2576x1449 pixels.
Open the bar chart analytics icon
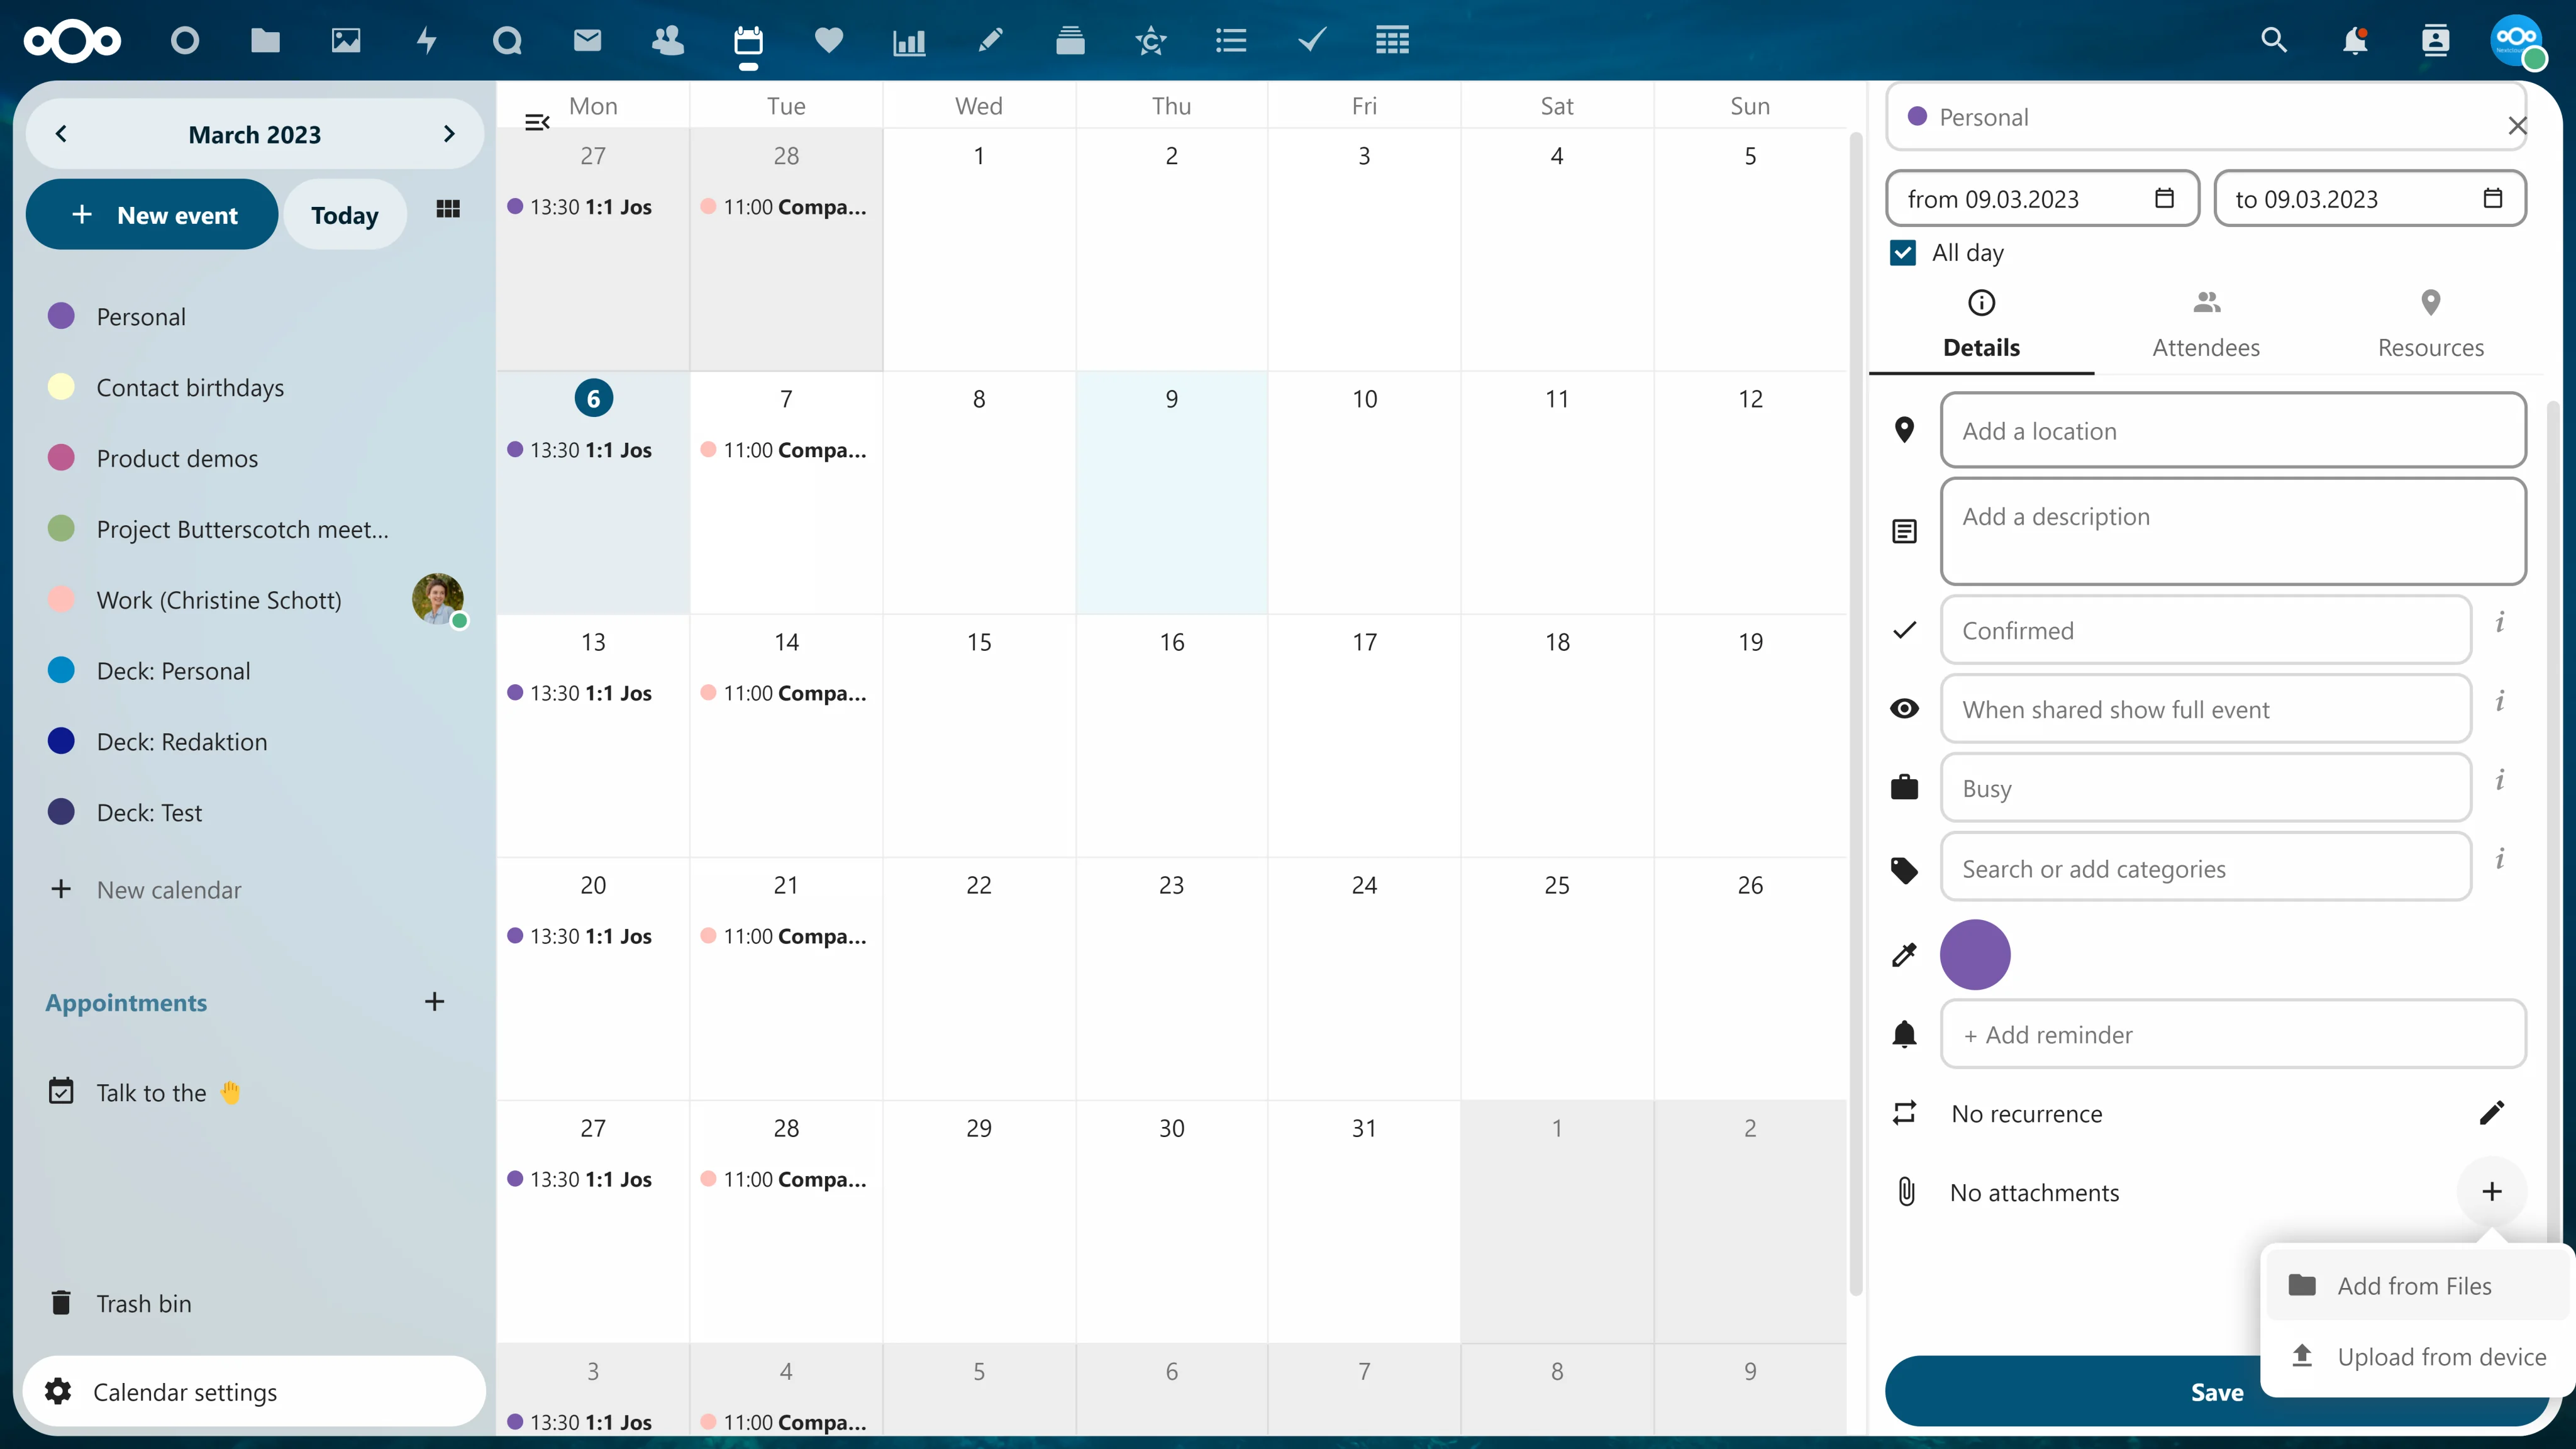(909, 41)
